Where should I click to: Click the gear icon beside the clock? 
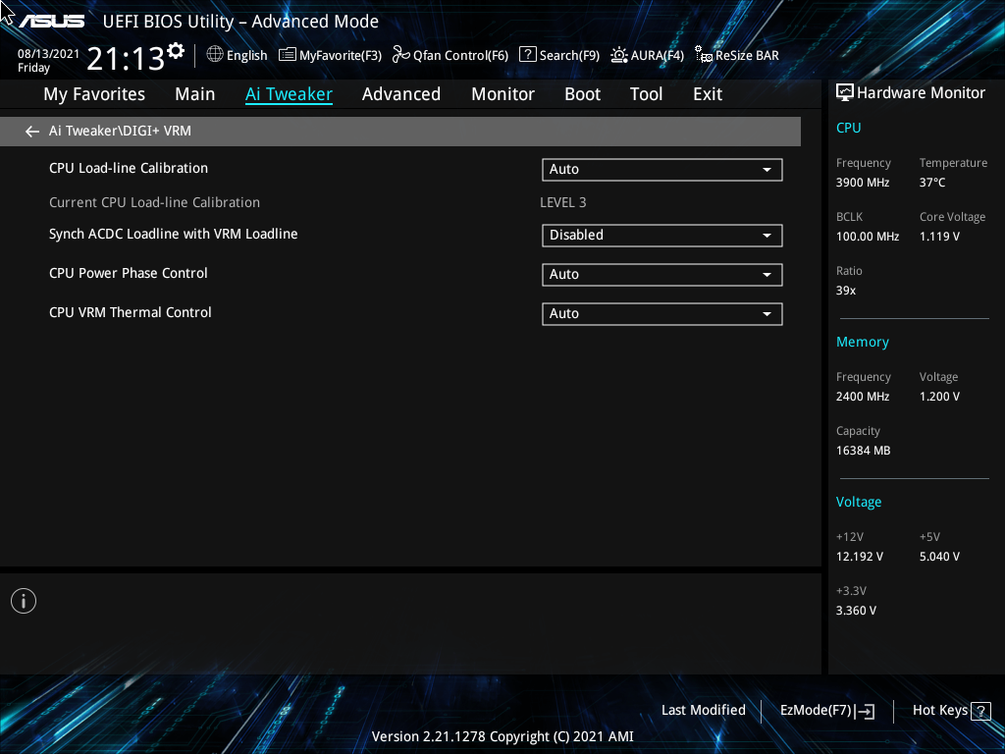click(176, 51)
